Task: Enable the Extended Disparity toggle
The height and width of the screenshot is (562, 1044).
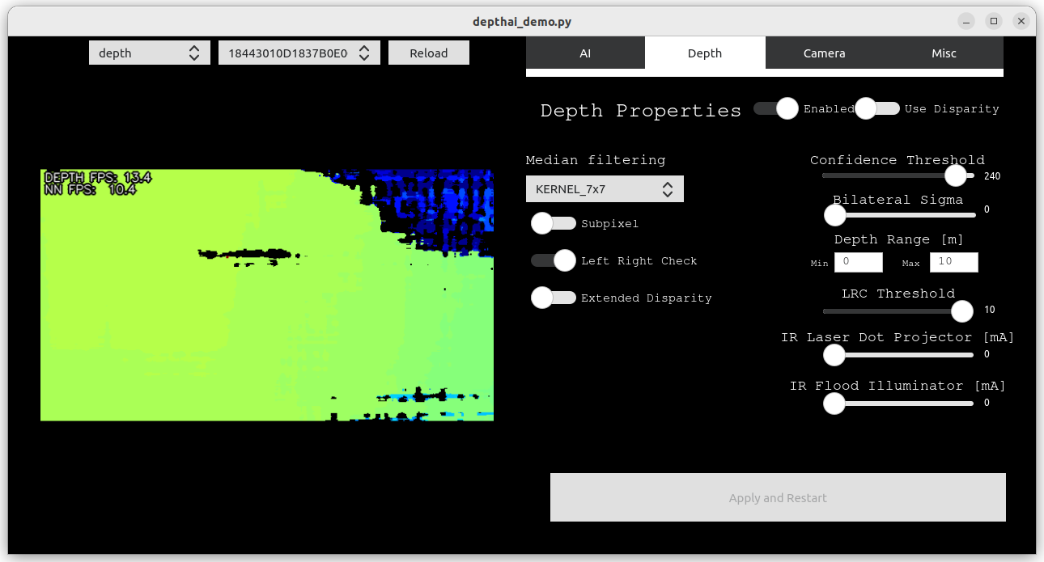Action: 554,298
